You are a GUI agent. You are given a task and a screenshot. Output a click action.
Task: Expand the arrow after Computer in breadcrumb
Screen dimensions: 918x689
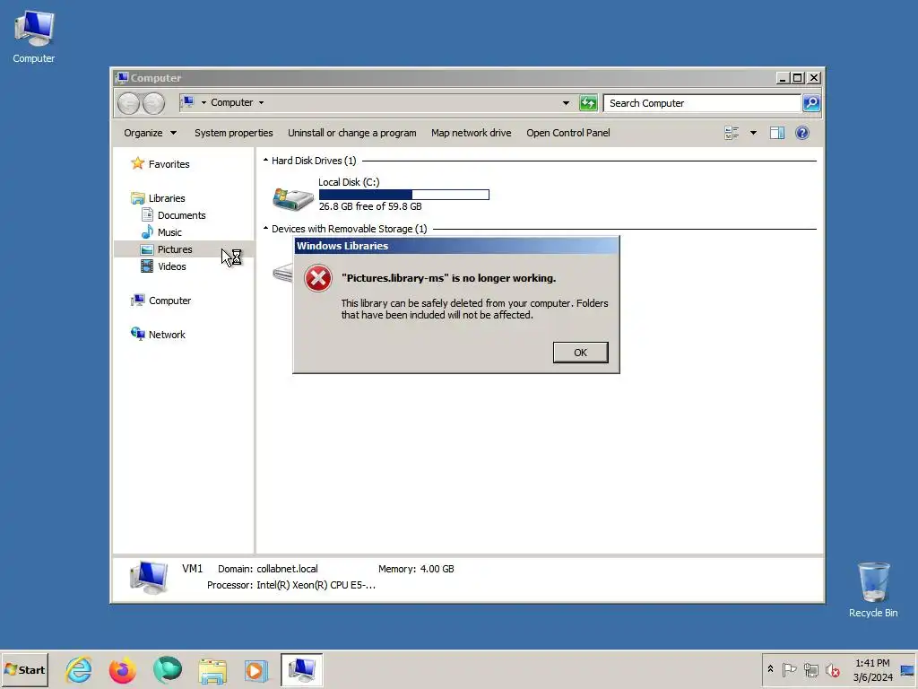(x=261, y=102)
